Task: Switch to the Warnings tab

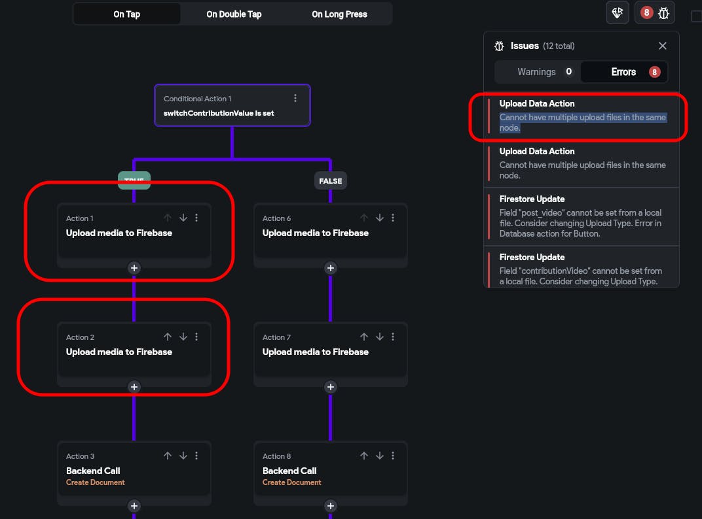Action: (x=537, y=72)
